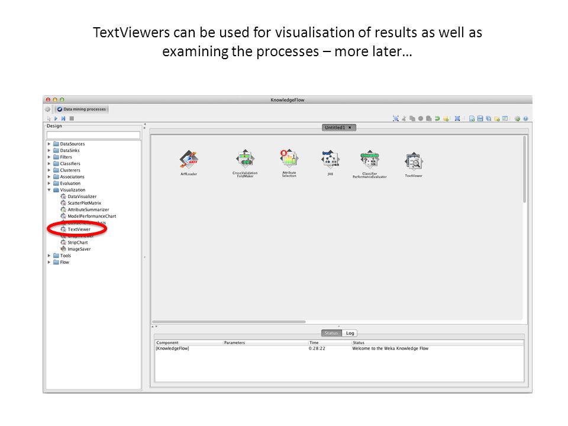Screen dimensions: 568x426
Task: Expand the DataSources folder
Action: point(49,144)
